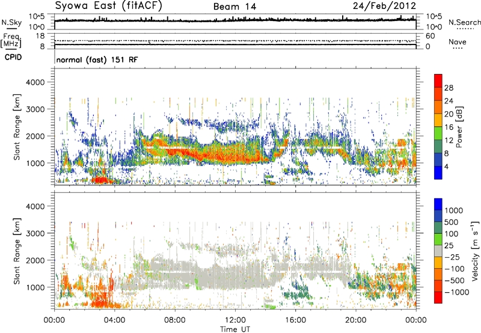
Task: Click "Slant Range [km]" beside the velocity panel
Action: [17, 251]
